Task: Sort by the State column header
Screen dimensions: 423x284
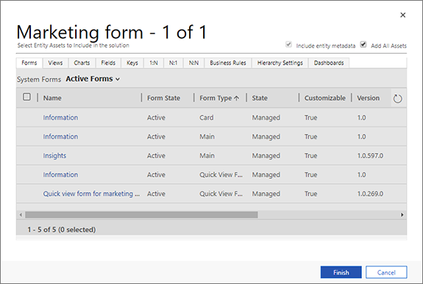Action: coord(260,98)
